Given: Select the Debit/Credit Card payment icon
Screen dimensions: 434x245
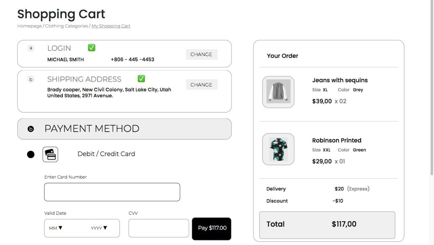Looking at the screenshot, I should (50, 154).
